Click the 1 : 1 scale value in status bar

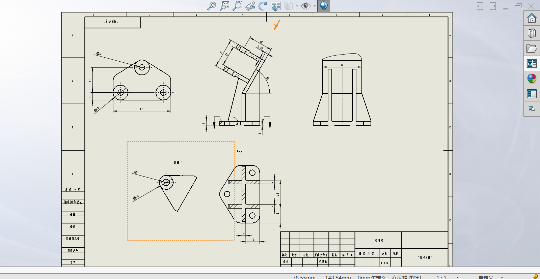point(441,277)
